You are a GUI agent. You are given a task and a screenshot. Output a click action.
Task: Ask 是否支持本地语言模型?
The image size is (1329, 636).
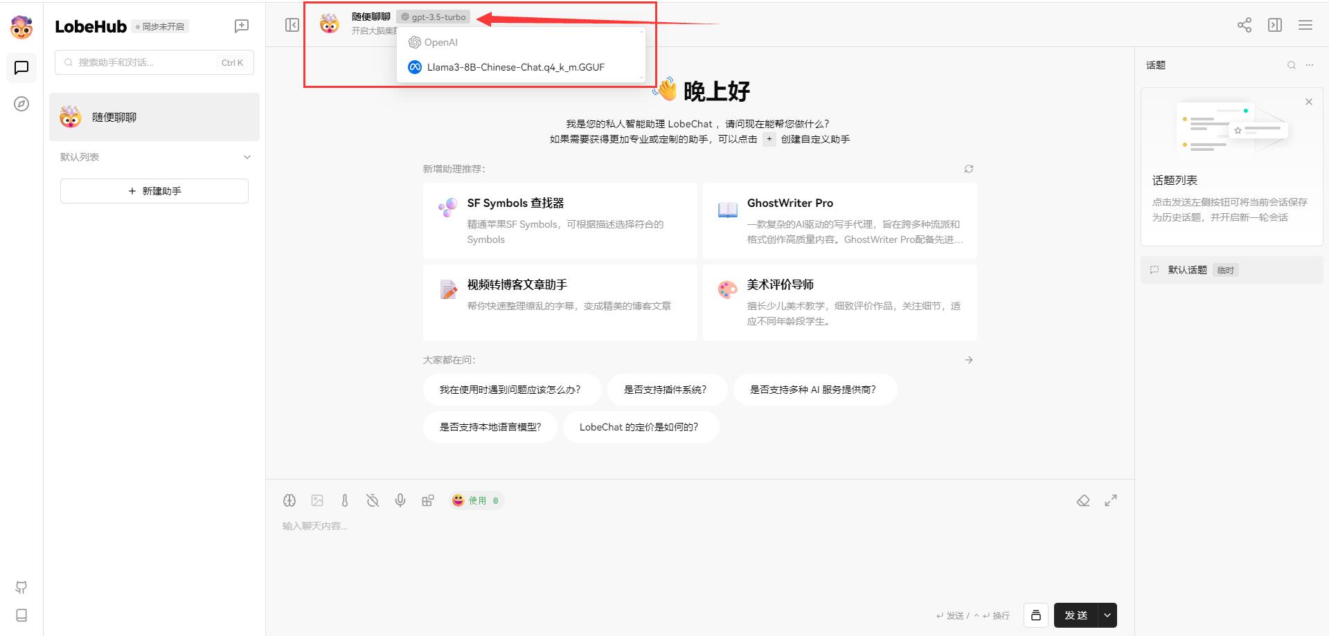coord(490,427)
